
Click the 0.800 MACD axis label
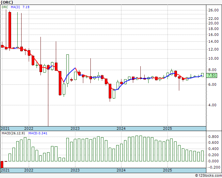tap(214, 137)
